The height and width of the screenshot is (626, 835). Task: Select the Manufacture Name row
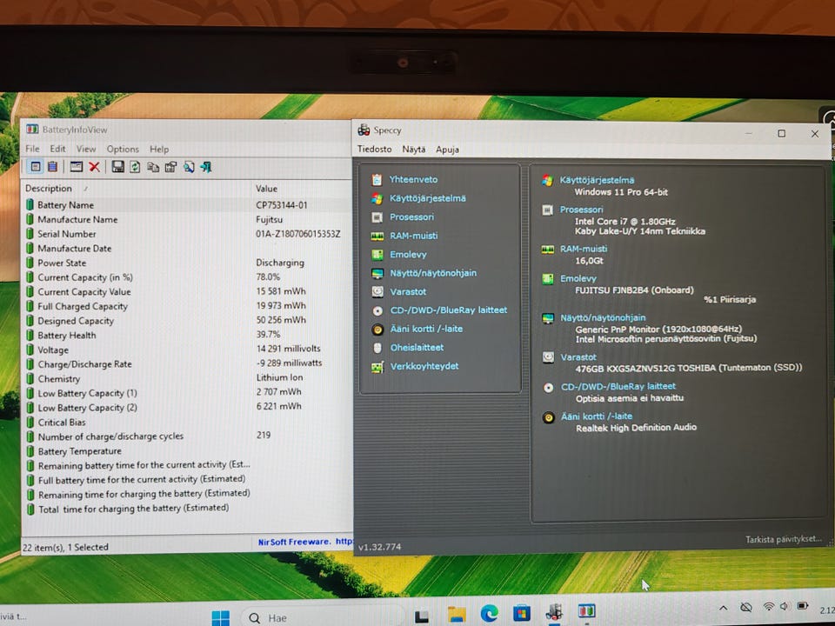coord(188,219)
